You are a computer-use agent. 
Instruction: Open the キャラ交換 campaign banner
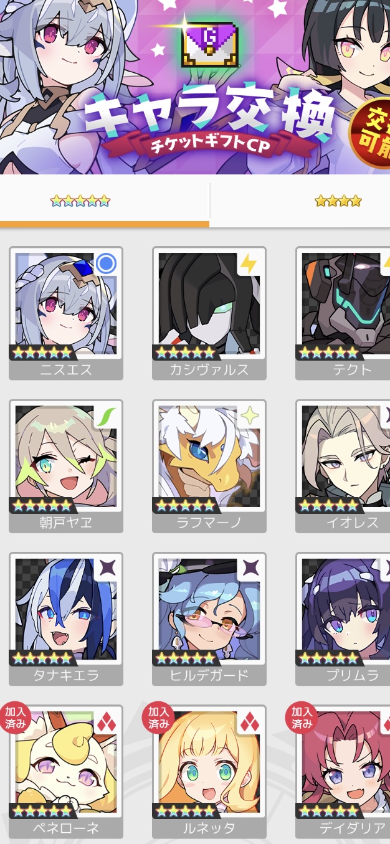[x=195, y=87]
